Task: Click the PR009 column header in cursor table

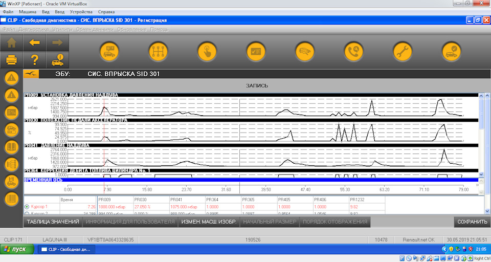Action: (115, 200)
